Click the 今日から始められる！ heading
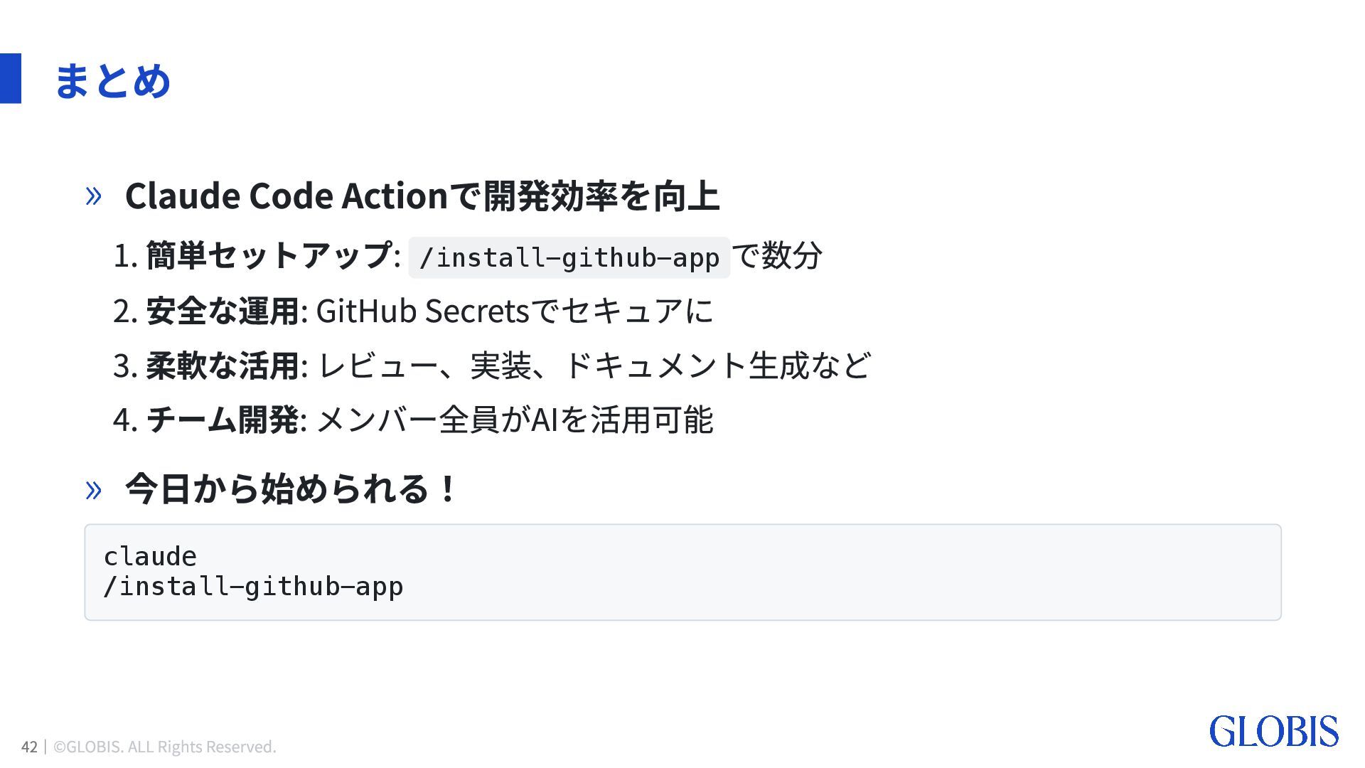1365x768 pixels. 291,489
